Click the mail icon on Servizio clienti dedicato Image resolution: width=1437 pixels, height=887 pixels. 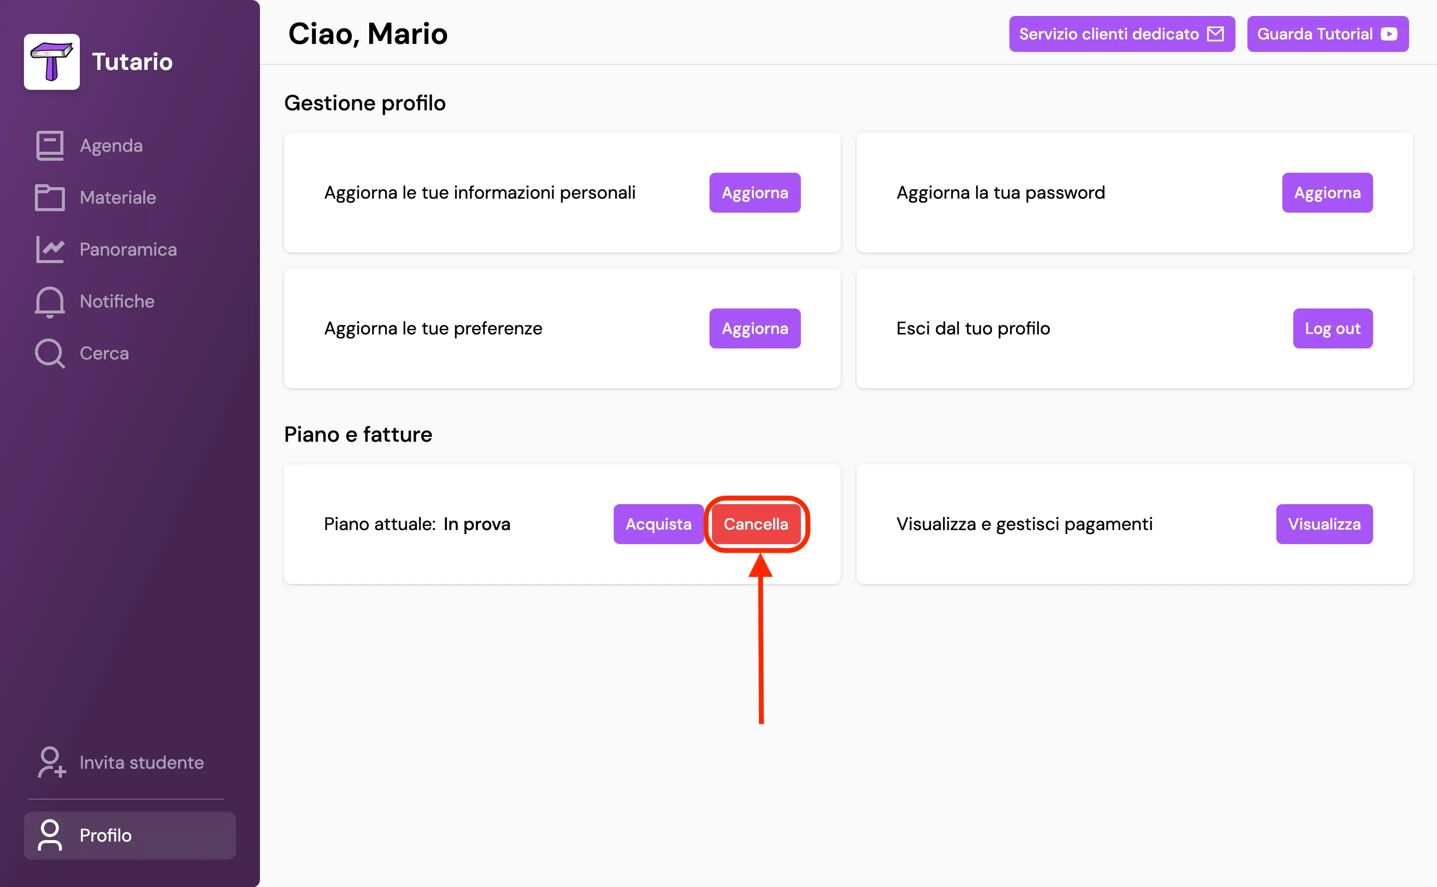pyautogui.click(x=1216, y=33)
